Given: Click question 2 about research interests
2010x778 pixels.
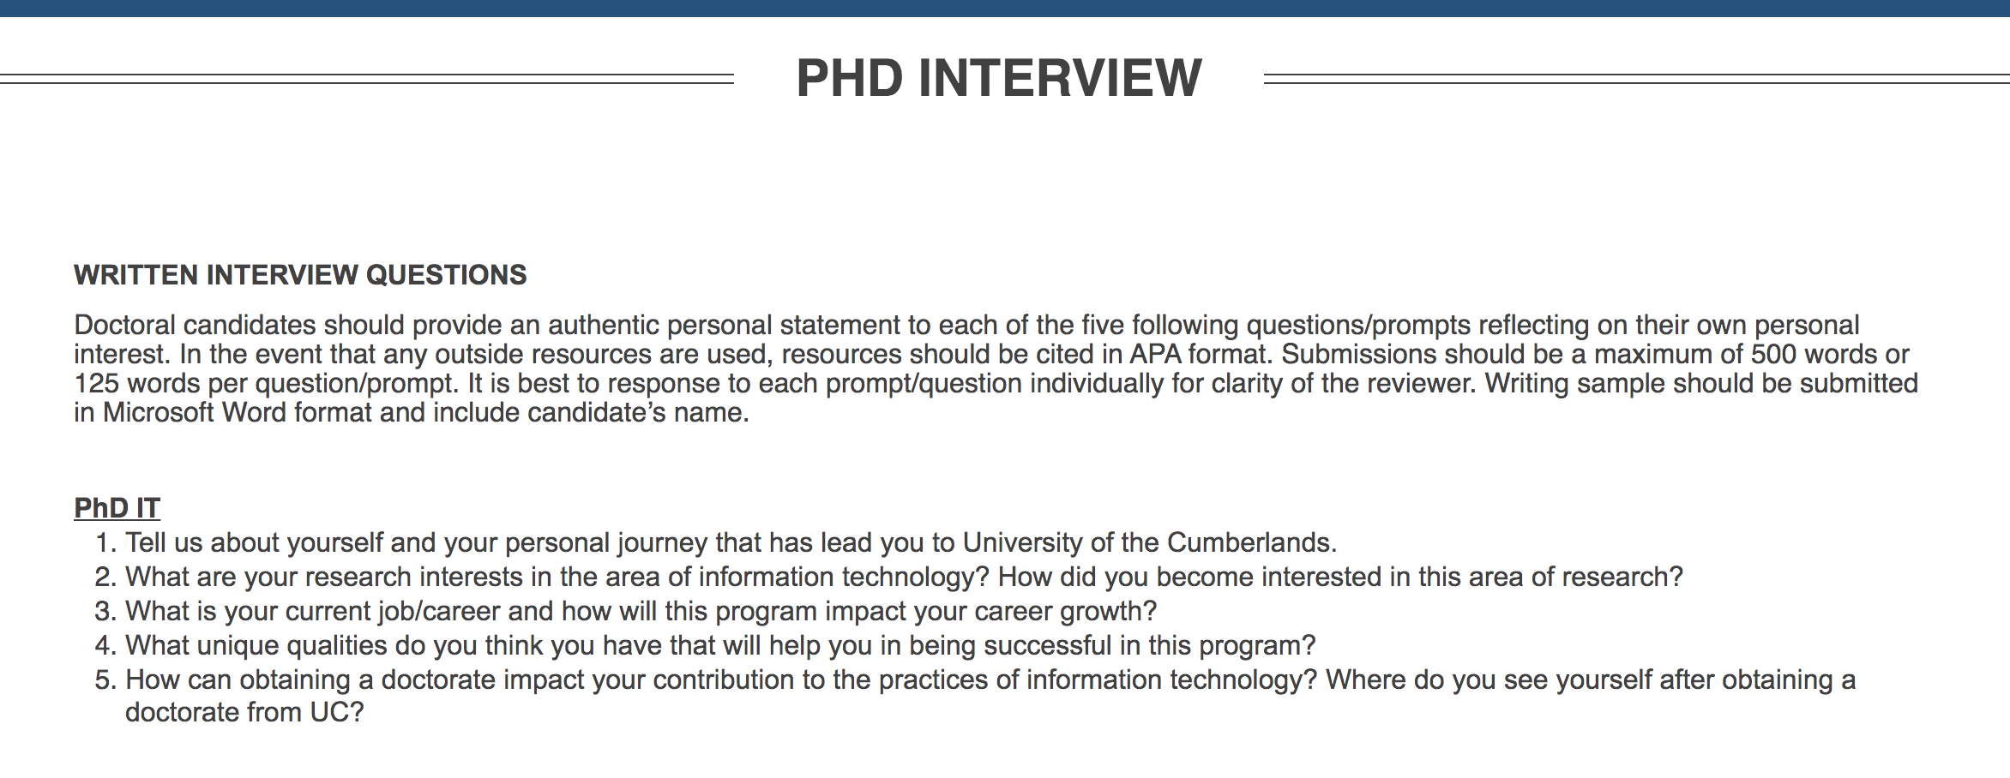Looking at the screenshot, I should coord(889,577).
